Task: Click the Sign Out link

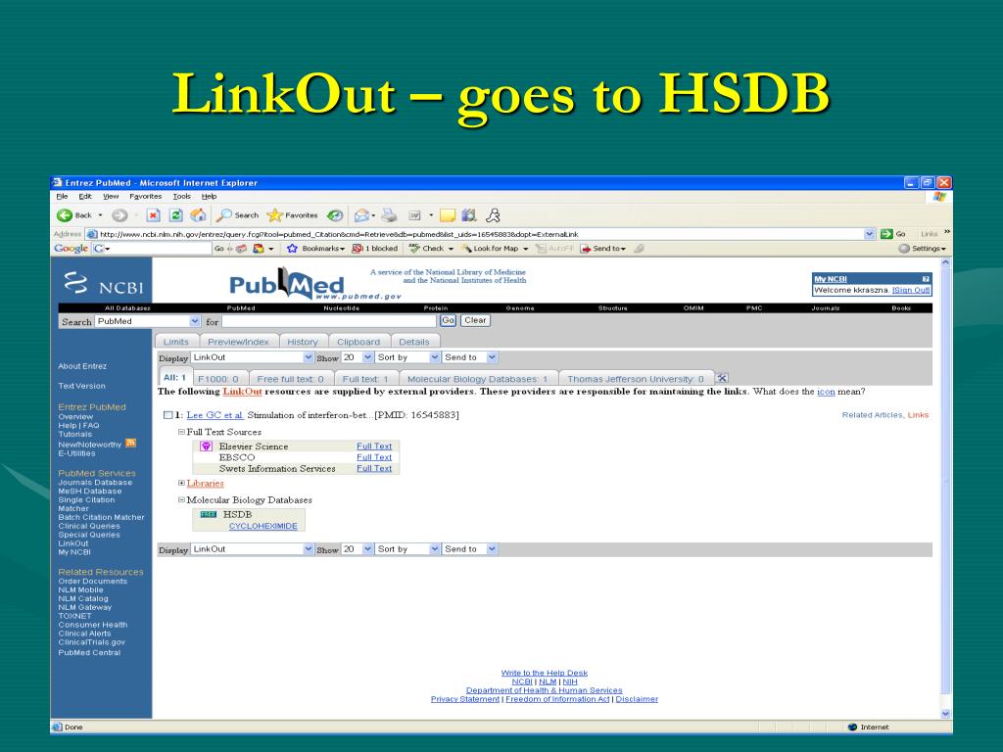Action: [911, 290]
